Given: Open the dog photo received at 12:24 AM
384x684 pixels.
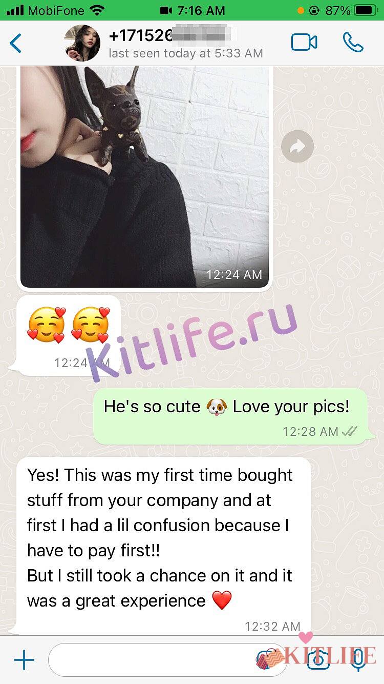Looking at the screenshot, I should (x=144, y=177).
